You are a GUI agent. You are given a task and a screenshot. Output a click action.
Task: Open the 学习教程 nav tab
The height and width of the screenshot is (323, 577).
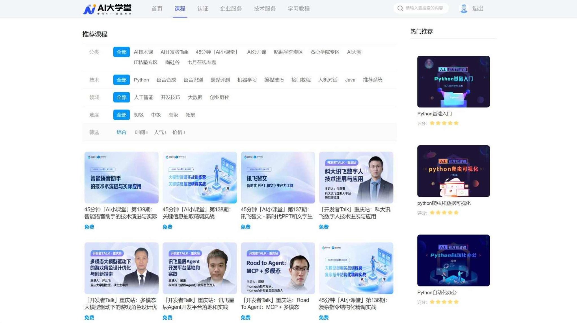click(x=299, y=8)
